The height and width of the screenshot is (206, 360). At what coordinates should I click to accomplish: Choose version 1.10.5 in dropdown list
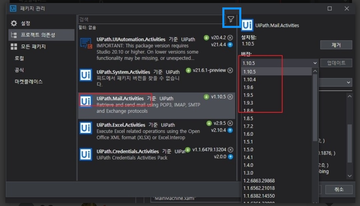276,72
